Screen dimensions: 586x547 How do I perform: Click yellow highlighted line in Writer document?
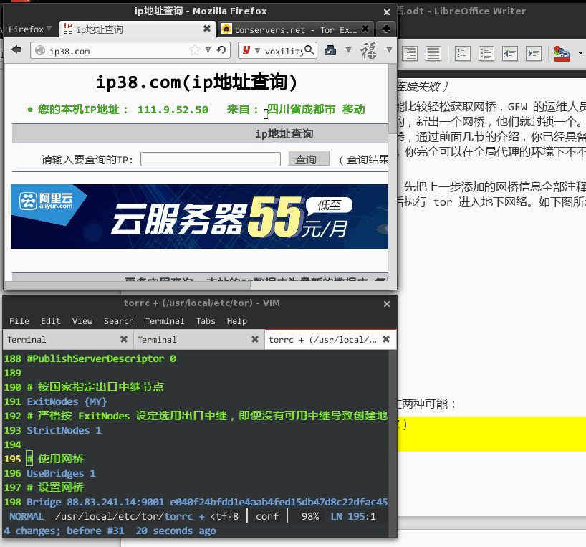click(x=491, y=434)
